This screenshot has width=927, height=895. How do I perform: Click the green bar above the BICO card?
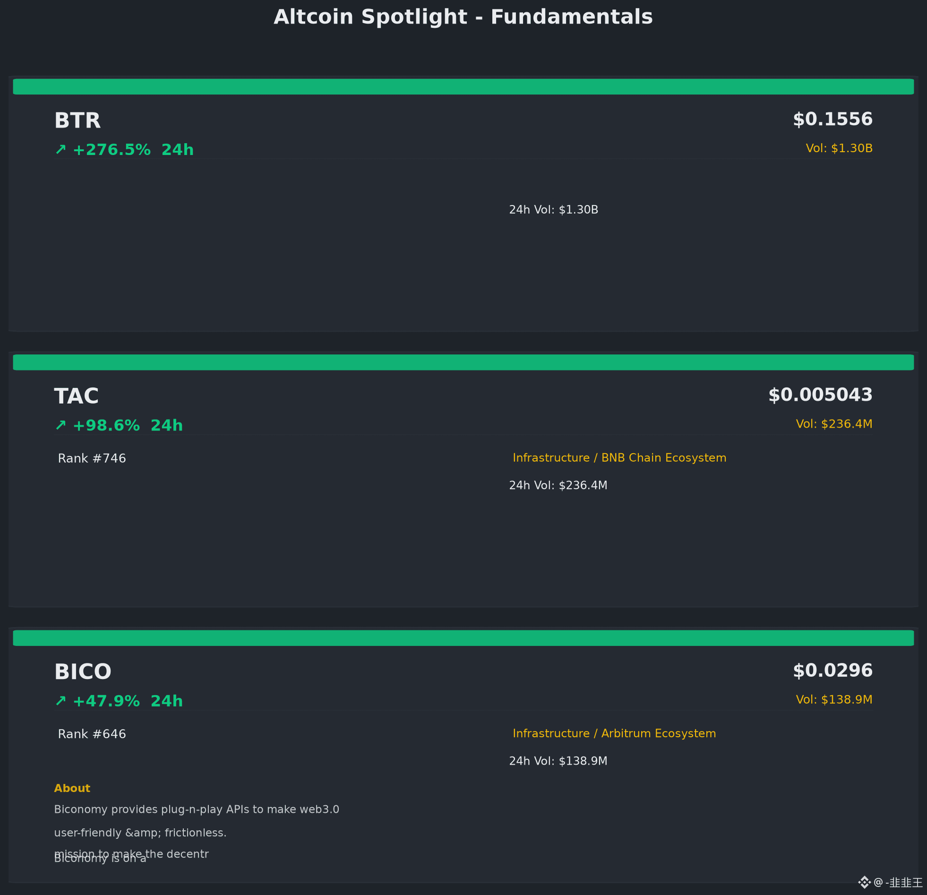tap(463, 638)
